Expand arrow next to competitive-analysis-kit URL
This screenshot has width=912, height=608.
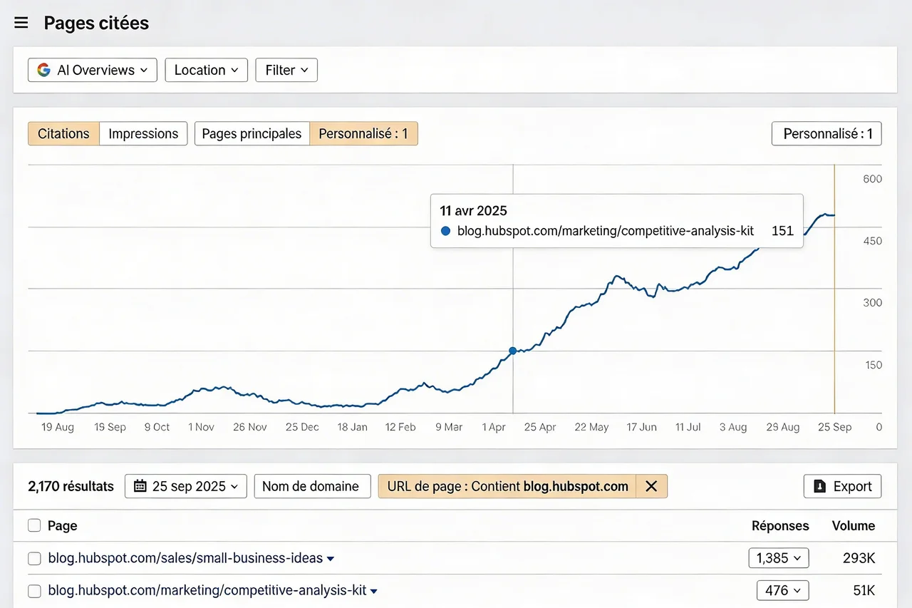[374, 591]
